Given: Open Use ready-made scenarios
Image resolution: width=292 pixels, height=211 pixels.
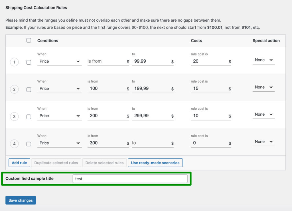Looking at the screenshot, I should click(155, 163).
